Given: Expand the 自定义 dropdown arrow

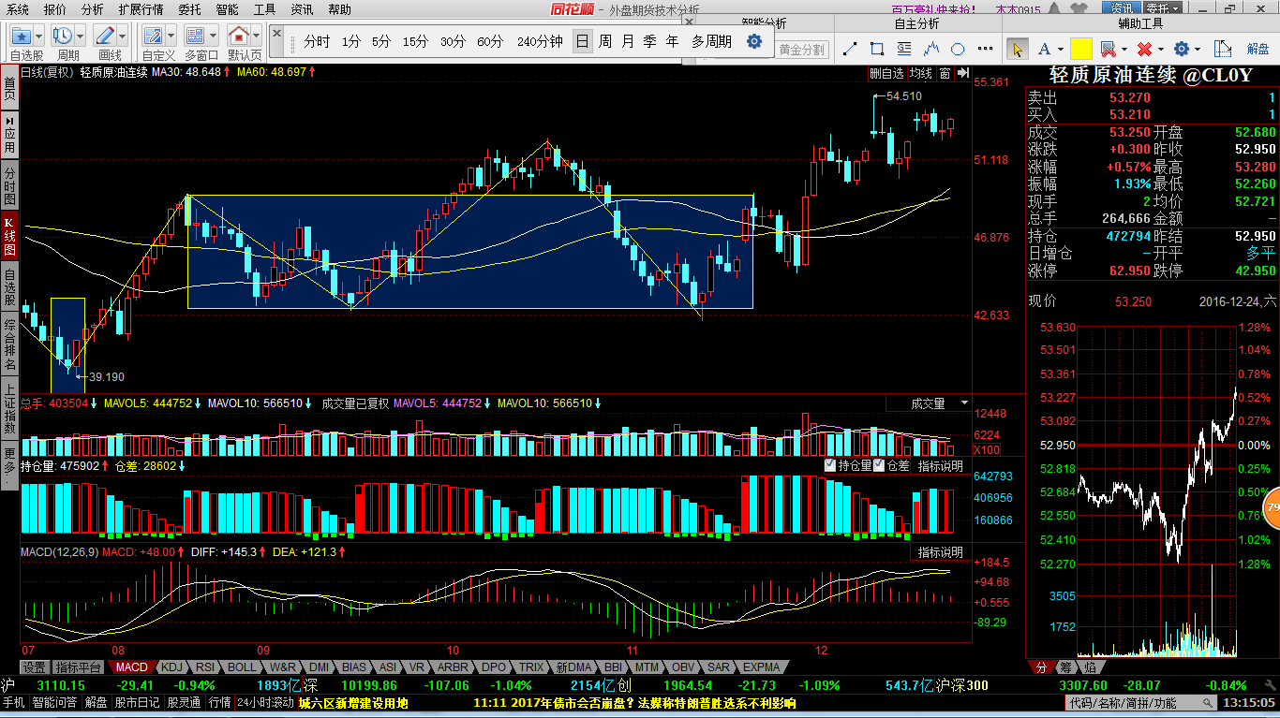Looking at the screenshot, I should (172, 36).
